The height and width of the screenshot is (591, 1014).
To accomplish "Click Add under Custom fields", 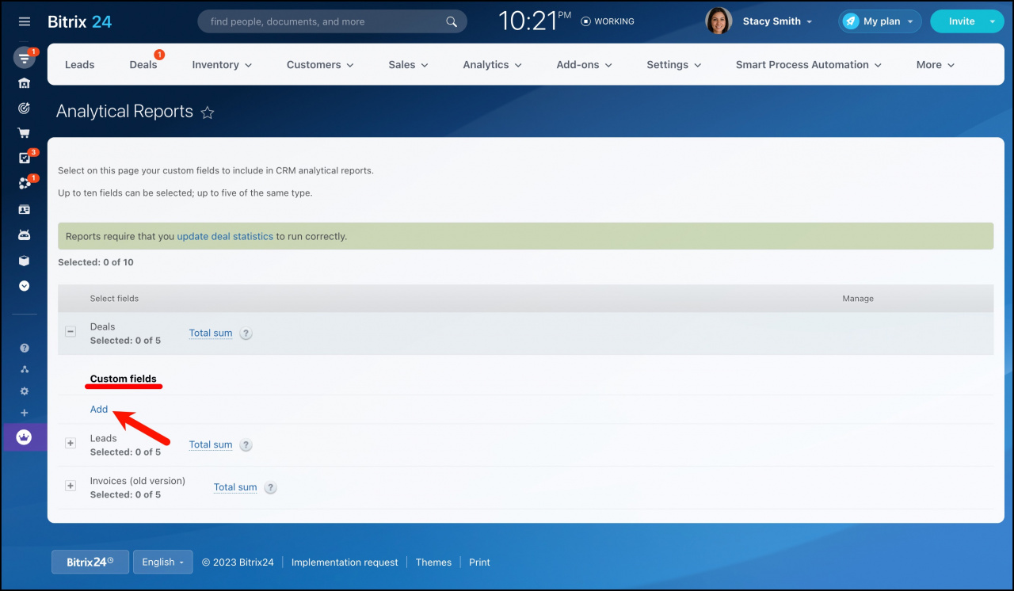I will [99, 410].
